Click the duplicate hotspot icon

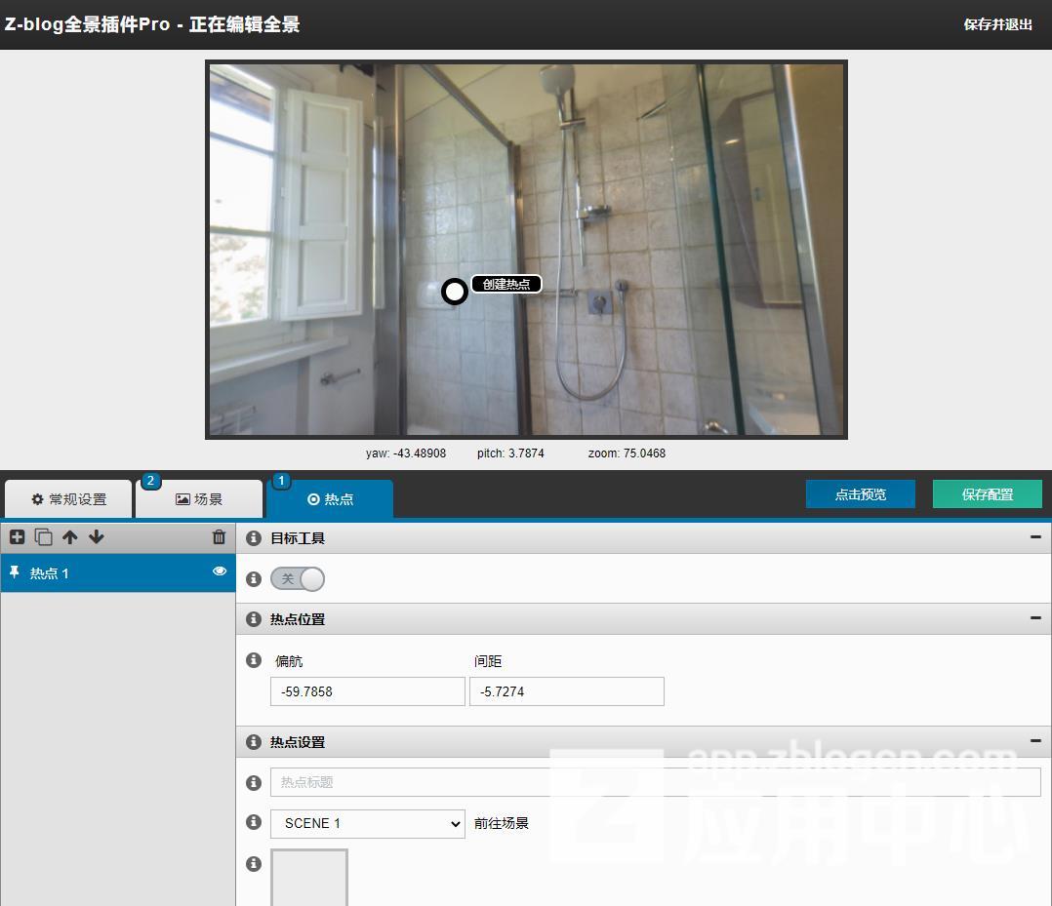point(43,537)
